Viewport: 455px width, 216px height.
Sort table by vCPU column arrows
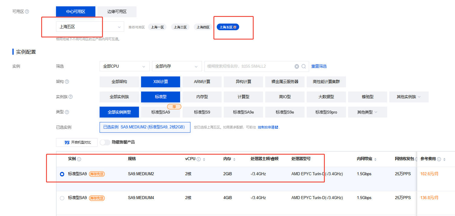pos(204,159)
